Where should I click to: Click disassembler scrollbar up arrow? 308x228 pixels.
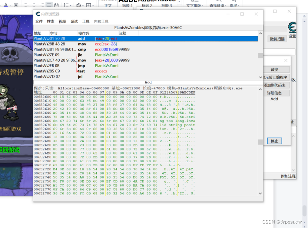[x=261, y=34]
